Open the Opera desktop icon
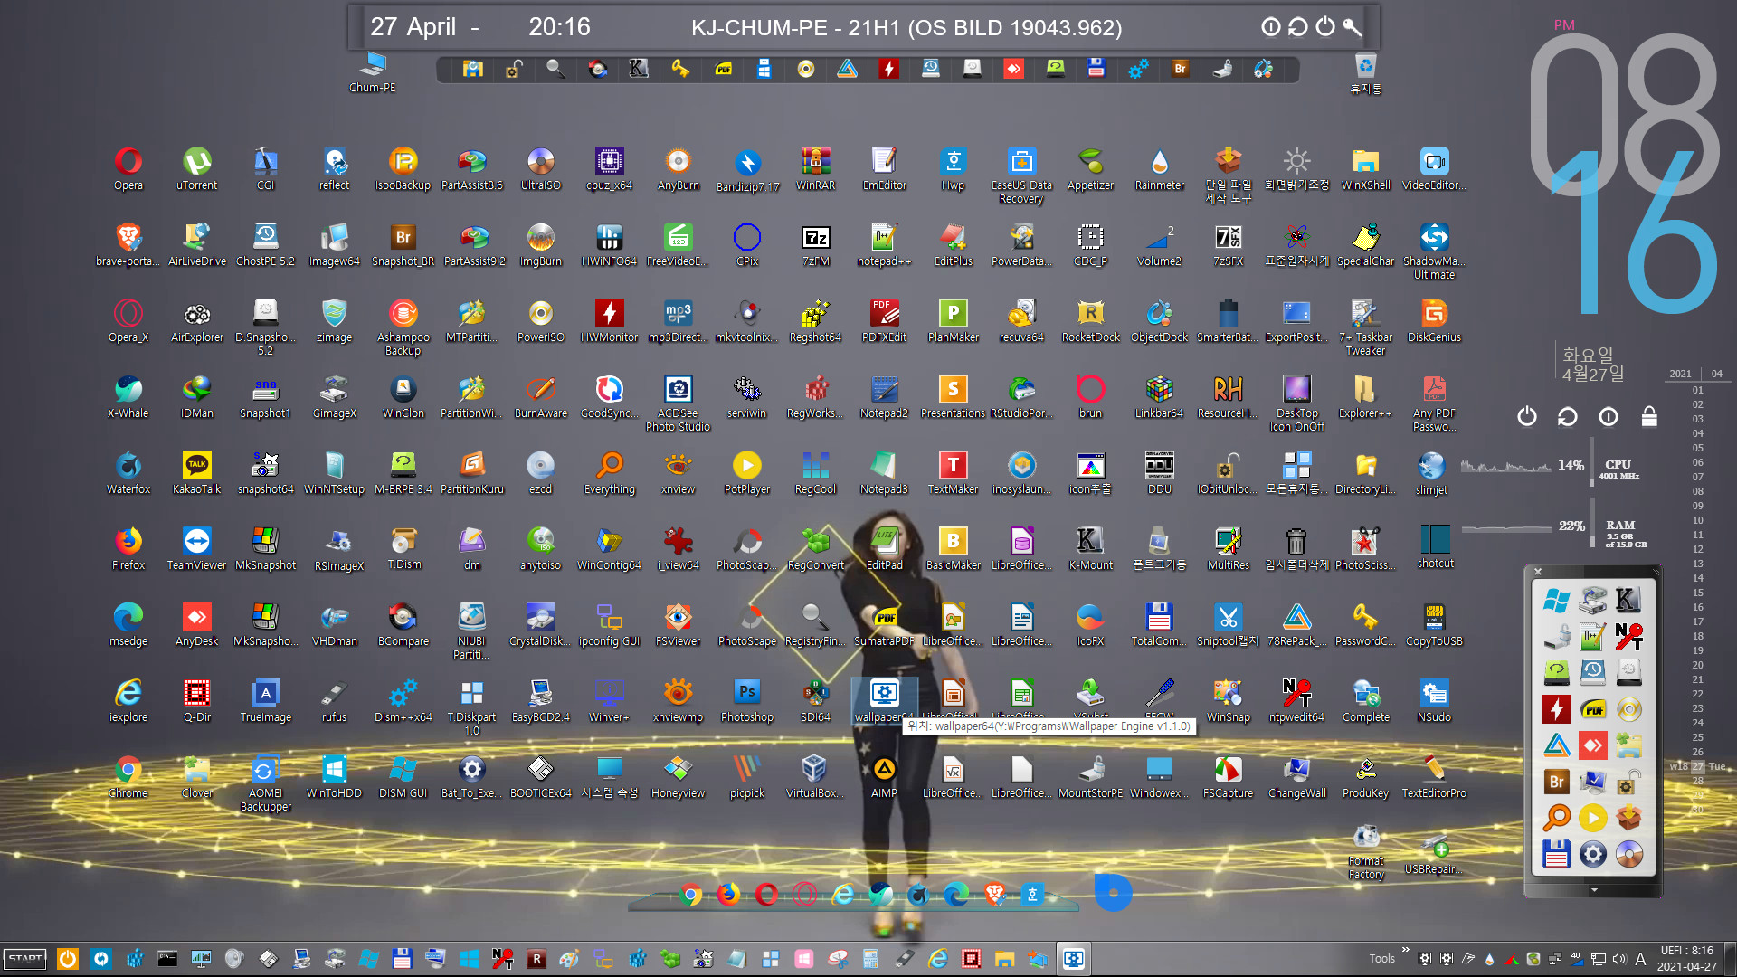Screen dimensions: 1737x977 (x=128, y=169)
